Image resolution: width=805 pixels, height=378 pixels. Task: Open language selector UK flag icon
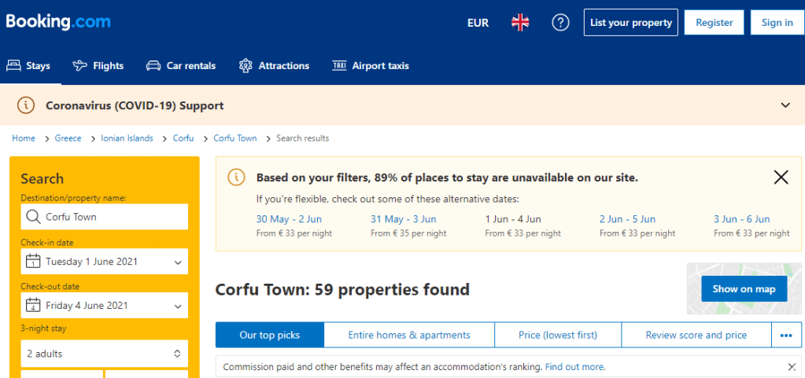click(520, 23)
